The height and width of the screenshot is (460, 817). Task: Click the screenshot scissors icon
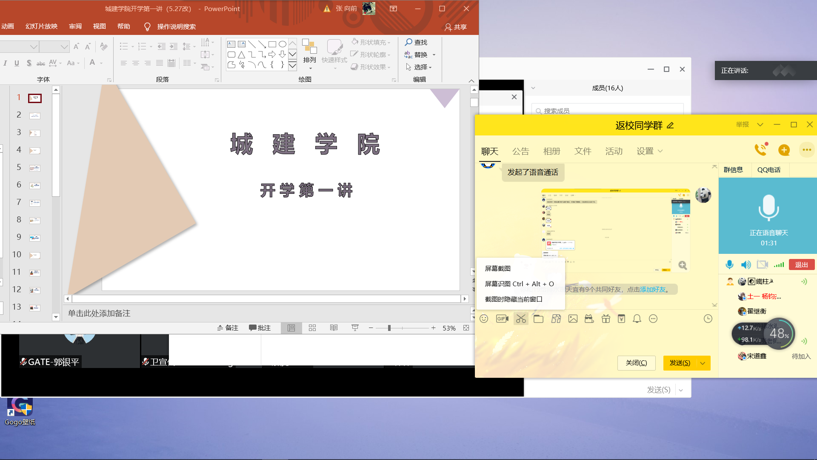[521, 319]
